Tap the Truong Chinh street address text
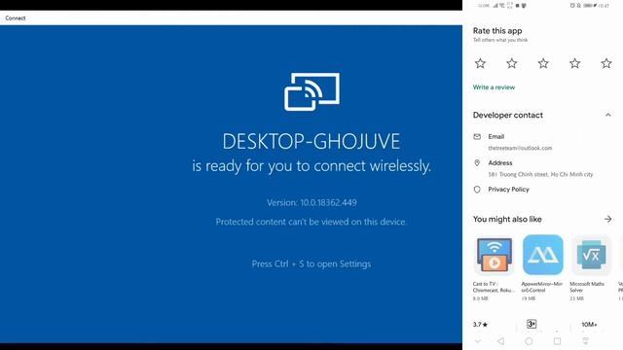The image size is (623, 350). click(540, 174)
